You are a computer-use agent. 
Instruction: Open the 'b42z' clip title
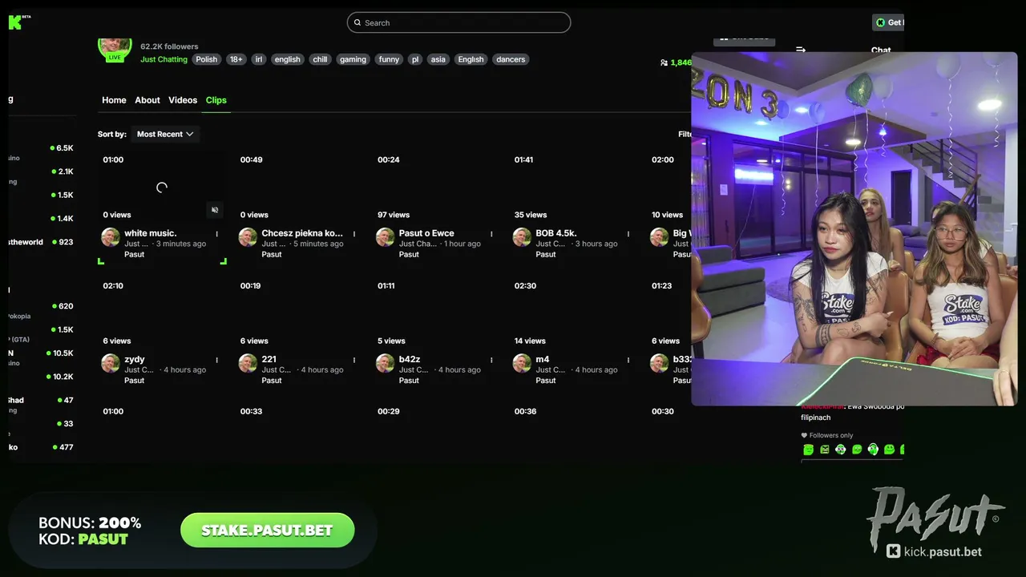pyautogui.click(x=410, y=359)
